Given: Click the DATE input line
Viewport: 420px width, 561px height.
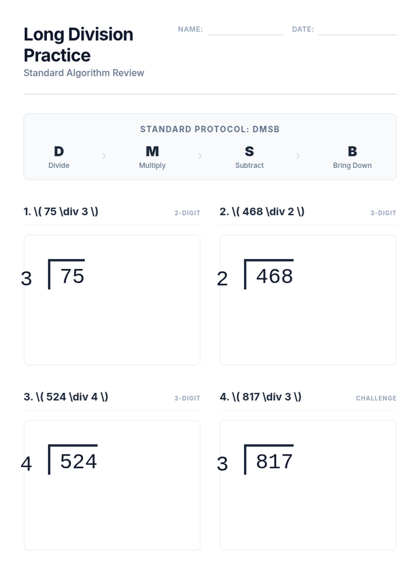Looking at the screenshot, I should (x=357, y=31).
